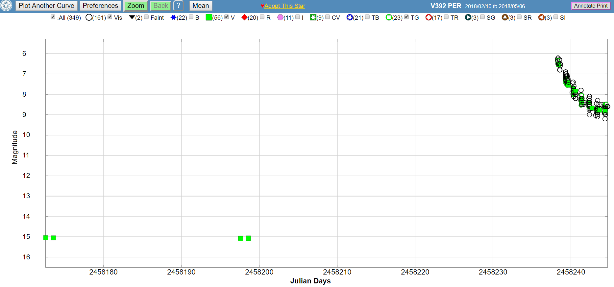Click the 2458200 axis tick label

pyautogui.click(x=259, y=272)
